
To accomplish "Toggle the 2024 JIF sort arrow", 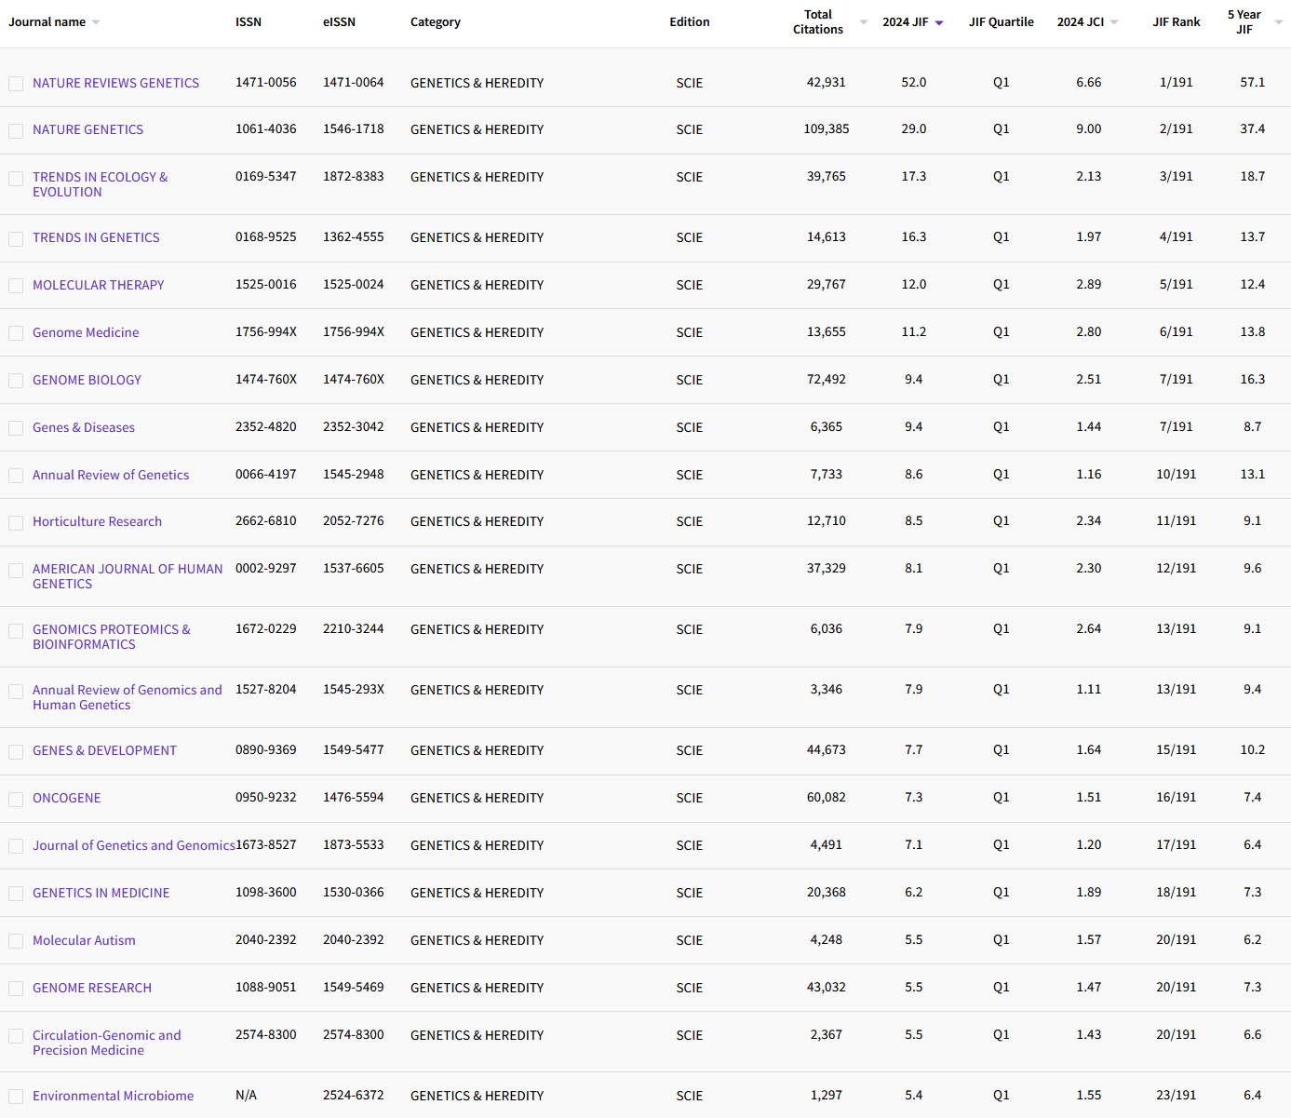I will [939, 22].
